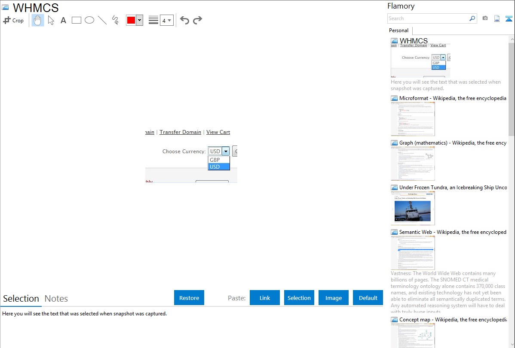Click the Under Frozen Tundra title text
This screenshot has height=348, width=515.
coord(453,187)
